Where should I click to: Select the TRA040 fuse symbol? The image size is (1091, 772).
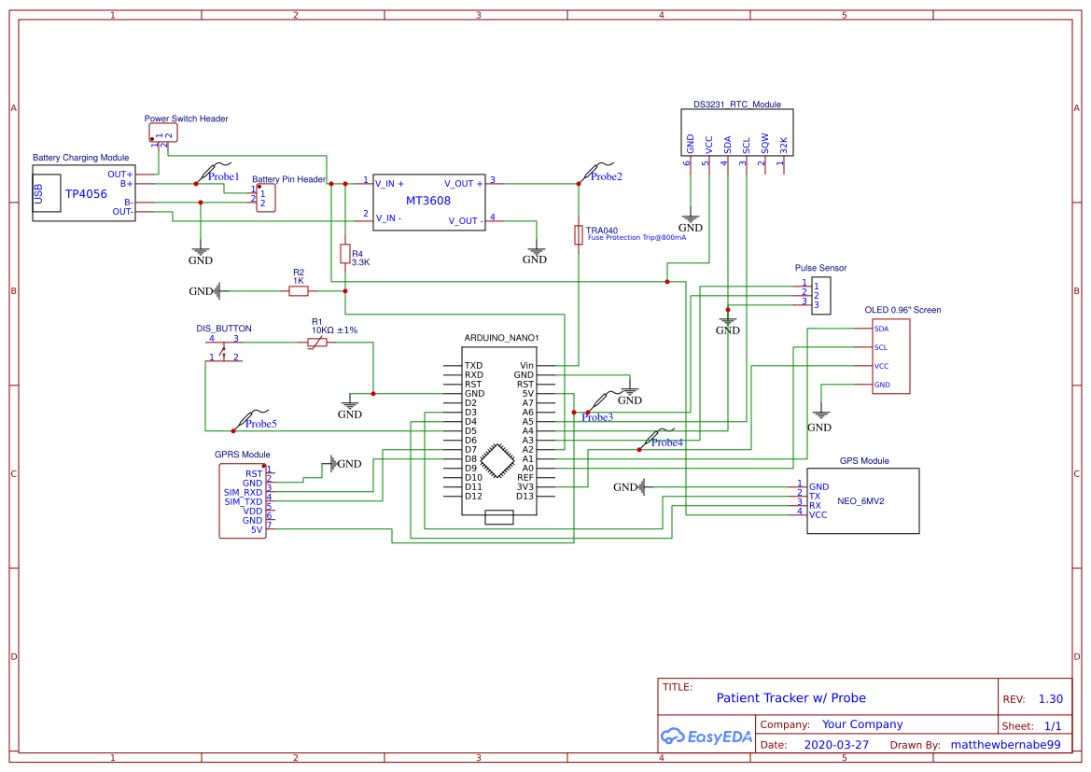(579, 235)
